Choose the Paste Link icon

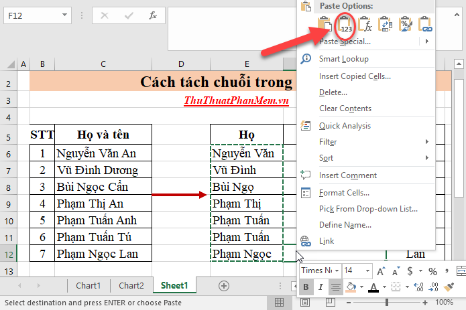[425, 25]
